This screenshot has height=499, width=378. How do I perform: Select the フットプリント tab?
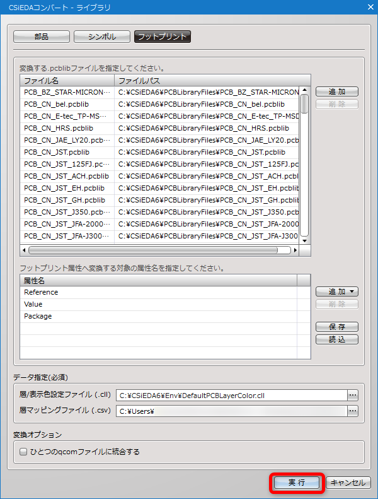pos(163,37)
